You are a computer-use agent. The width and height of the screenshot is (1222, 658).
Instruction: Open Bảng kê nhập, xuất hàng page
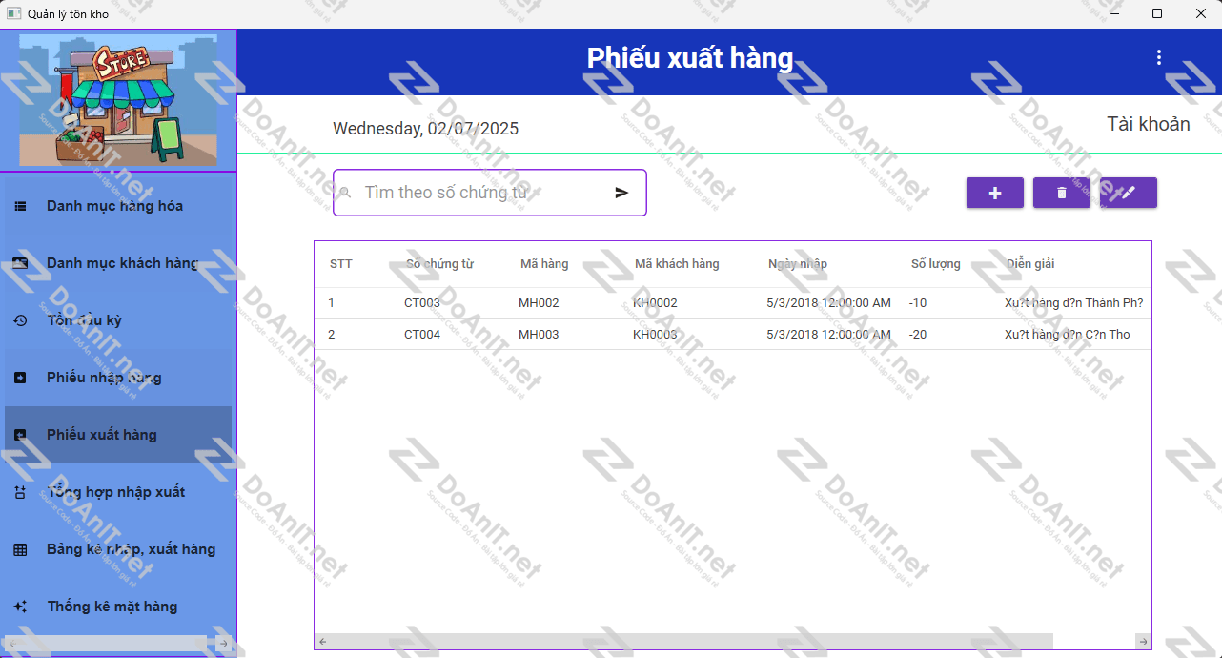click(118, 549)
